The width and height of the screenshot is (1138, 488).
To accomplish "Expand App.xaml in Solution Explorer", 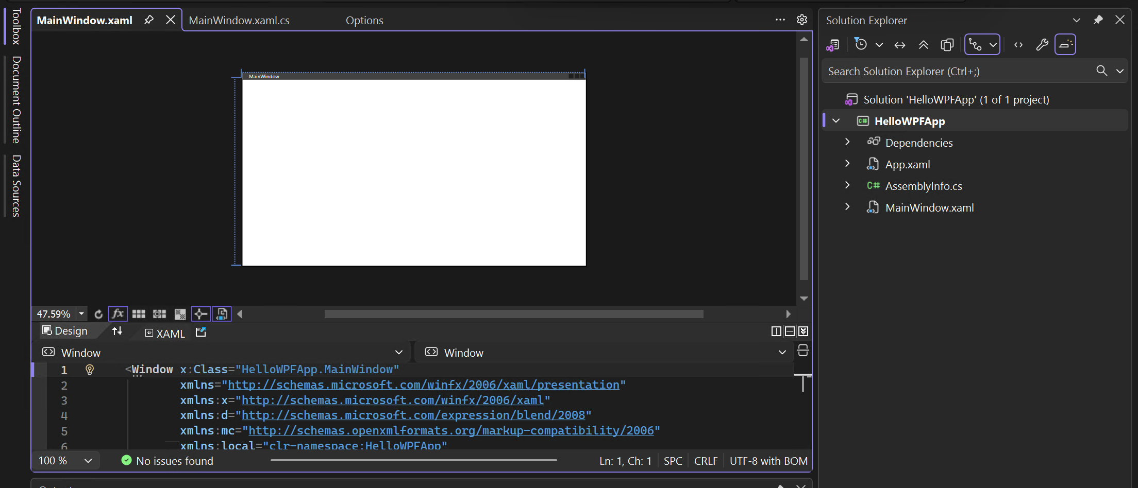I will click(847, 163).
